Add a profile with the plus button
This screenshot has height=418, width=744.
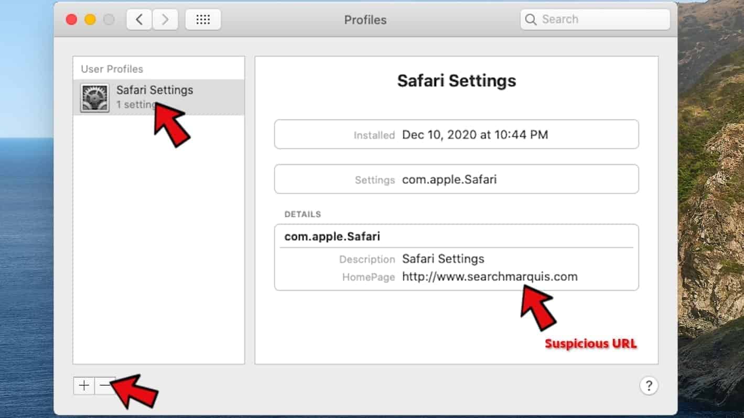pyautogui.click(x=84, y=386)
